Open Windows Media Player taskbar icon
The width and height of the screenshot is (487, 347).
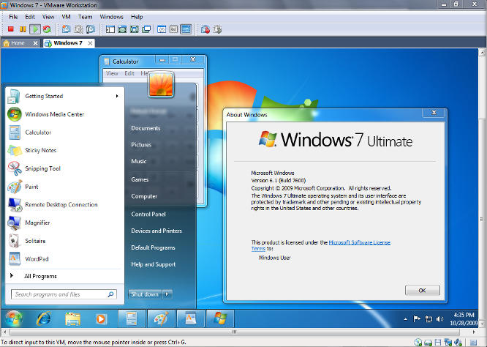[x=102, y=318]
